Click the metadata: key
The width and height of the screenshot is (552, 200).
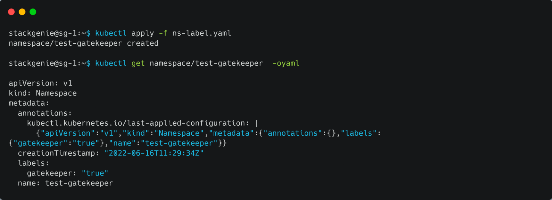29,103
